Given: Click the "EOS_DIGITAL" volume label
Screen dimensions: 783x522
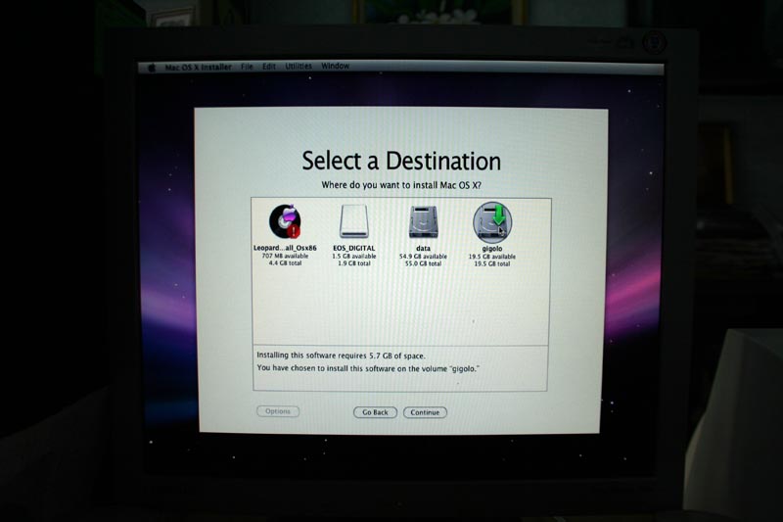Looking at the screenshot, I should pyautogui.click(x=354, y=248).
